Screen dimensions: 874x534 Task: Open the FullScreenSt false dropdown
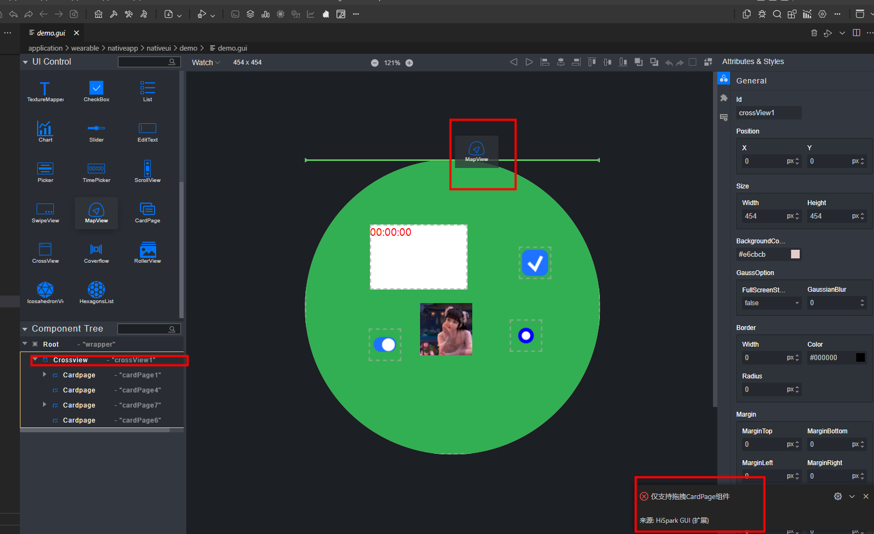(x=771, y=303)
